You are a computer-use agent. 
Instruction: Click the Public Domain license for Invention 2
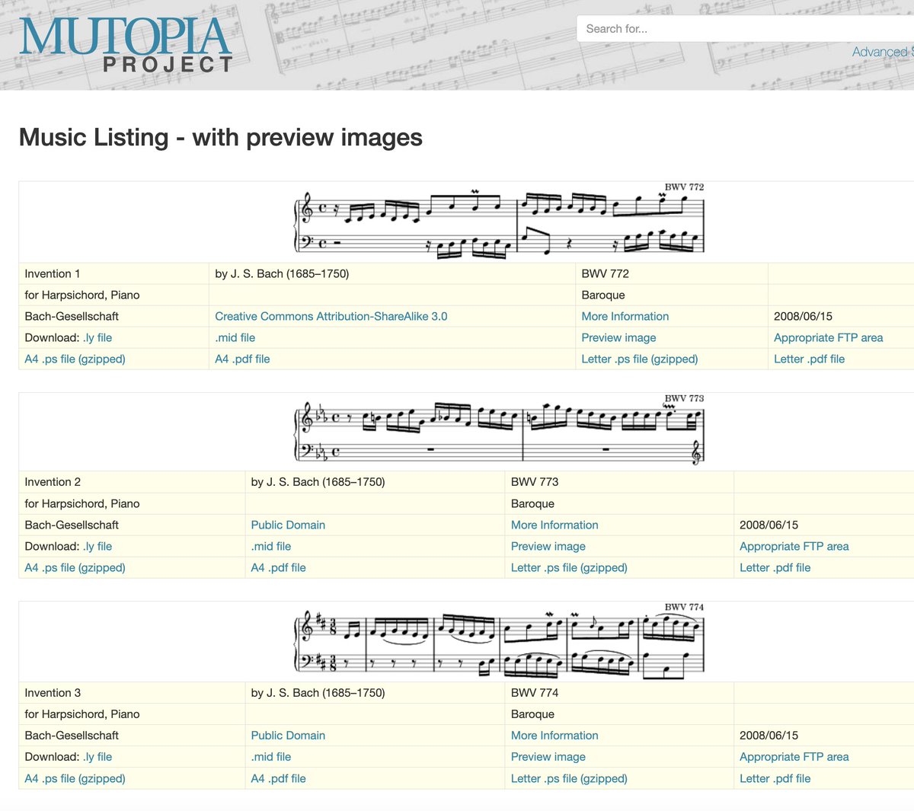288,525
